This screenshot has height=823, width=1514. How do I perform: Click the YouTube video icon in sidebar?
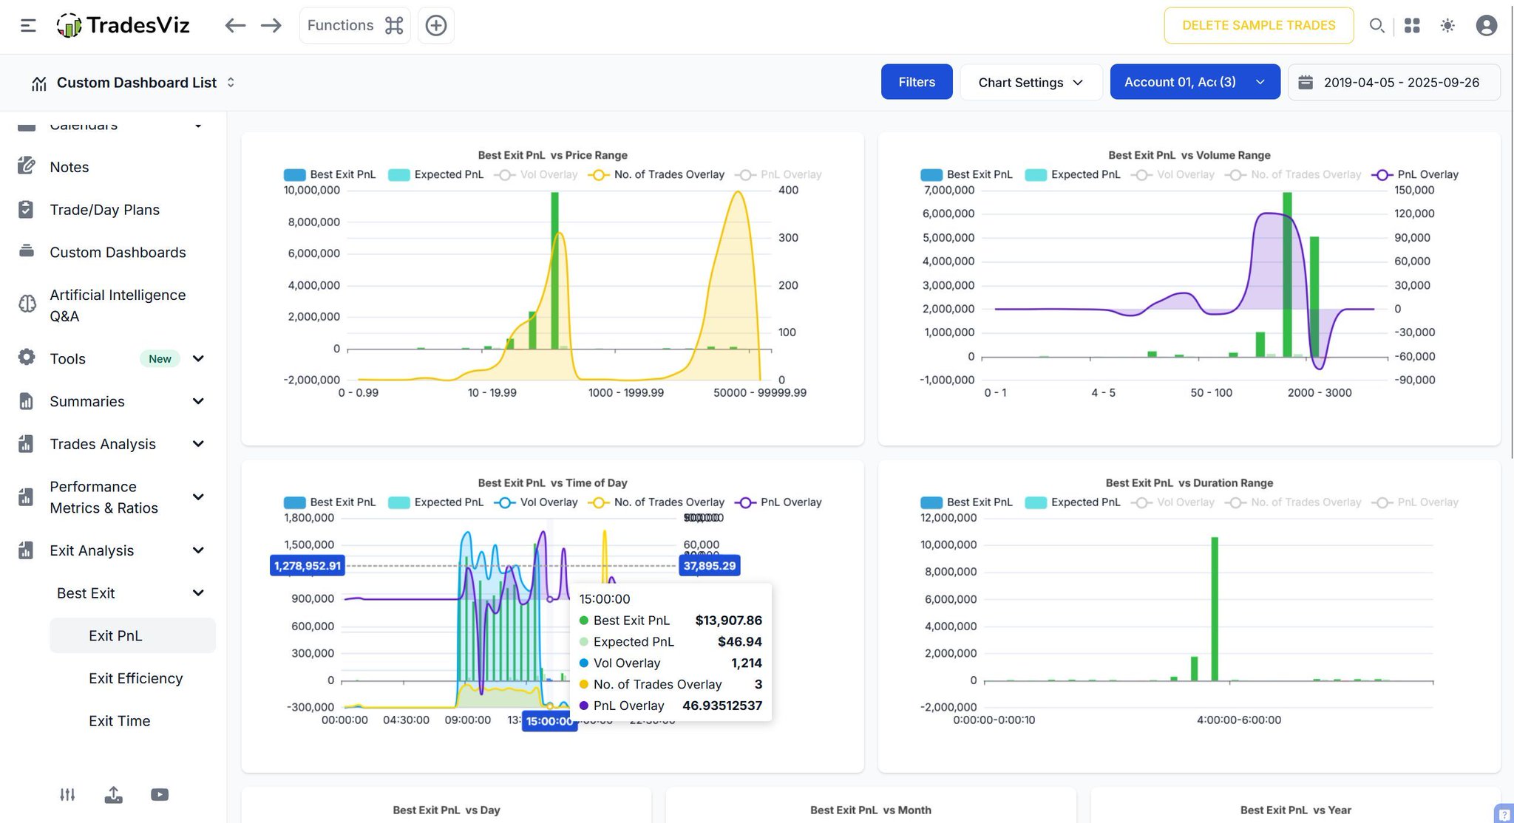coord(160,795)
